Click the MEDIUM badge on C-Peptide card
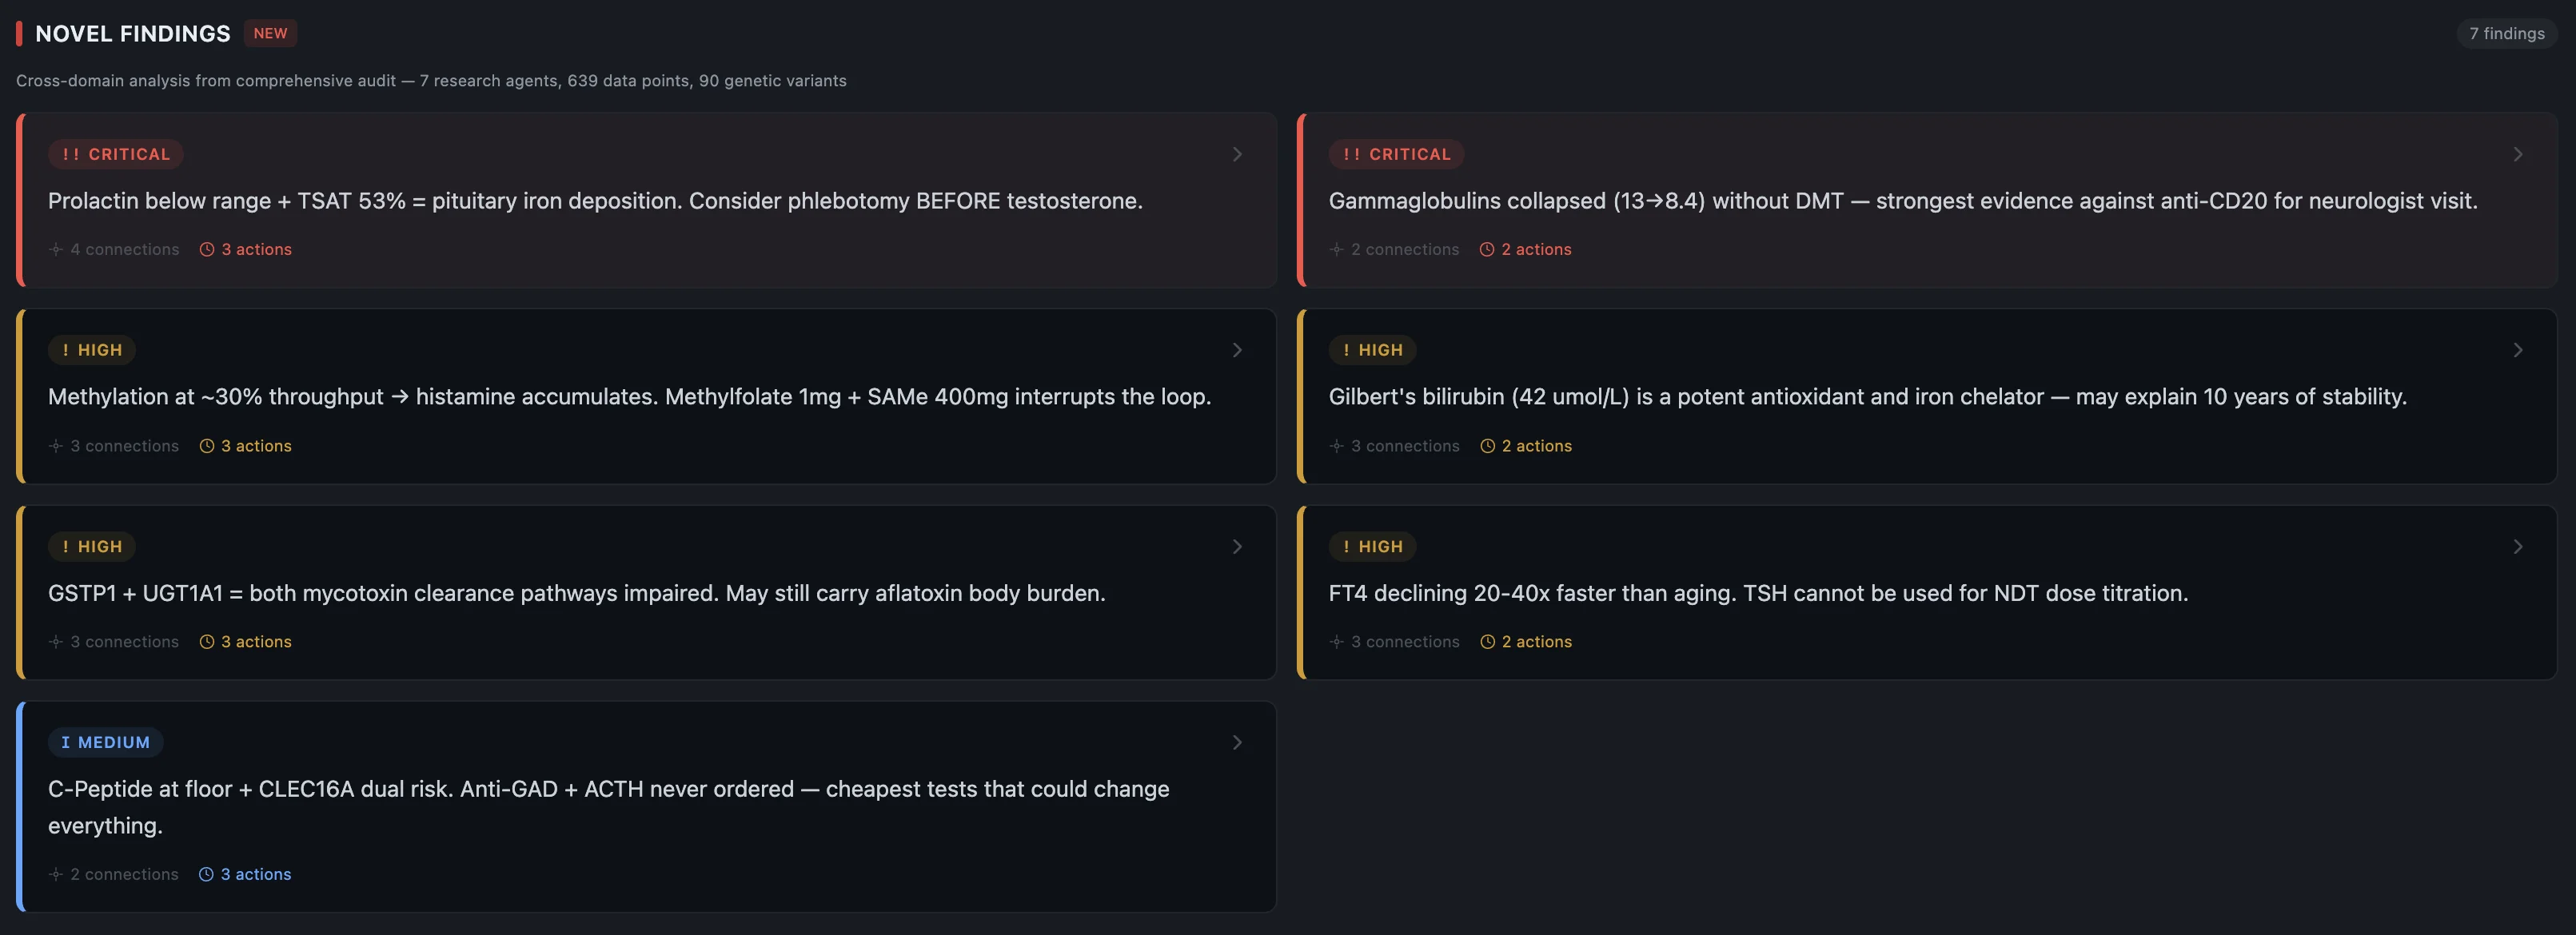This screenshot has width=2576, height=935. point(106,742)
